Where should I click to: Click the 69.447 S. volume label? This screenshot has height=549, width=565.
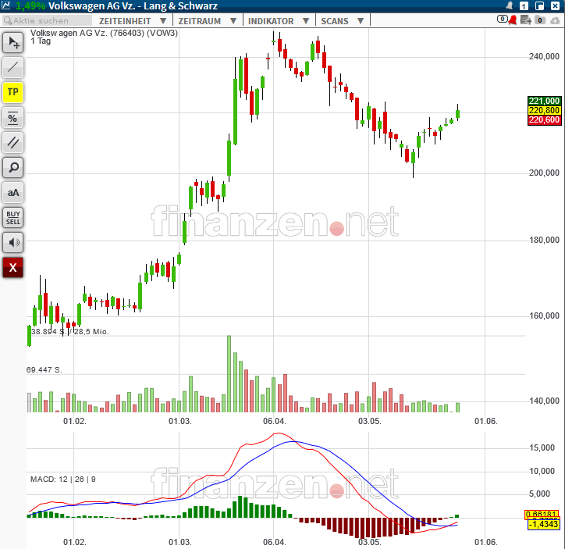click(x=44, y=370)
